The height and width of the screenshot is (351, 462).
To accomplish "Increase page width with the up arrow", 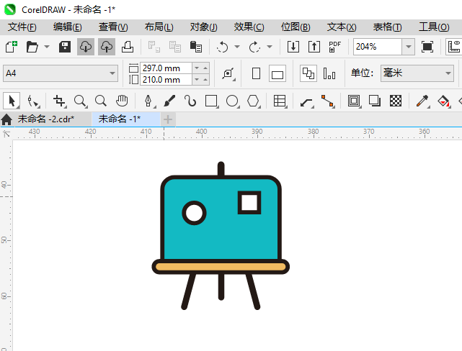I will [x=205, y=68].
